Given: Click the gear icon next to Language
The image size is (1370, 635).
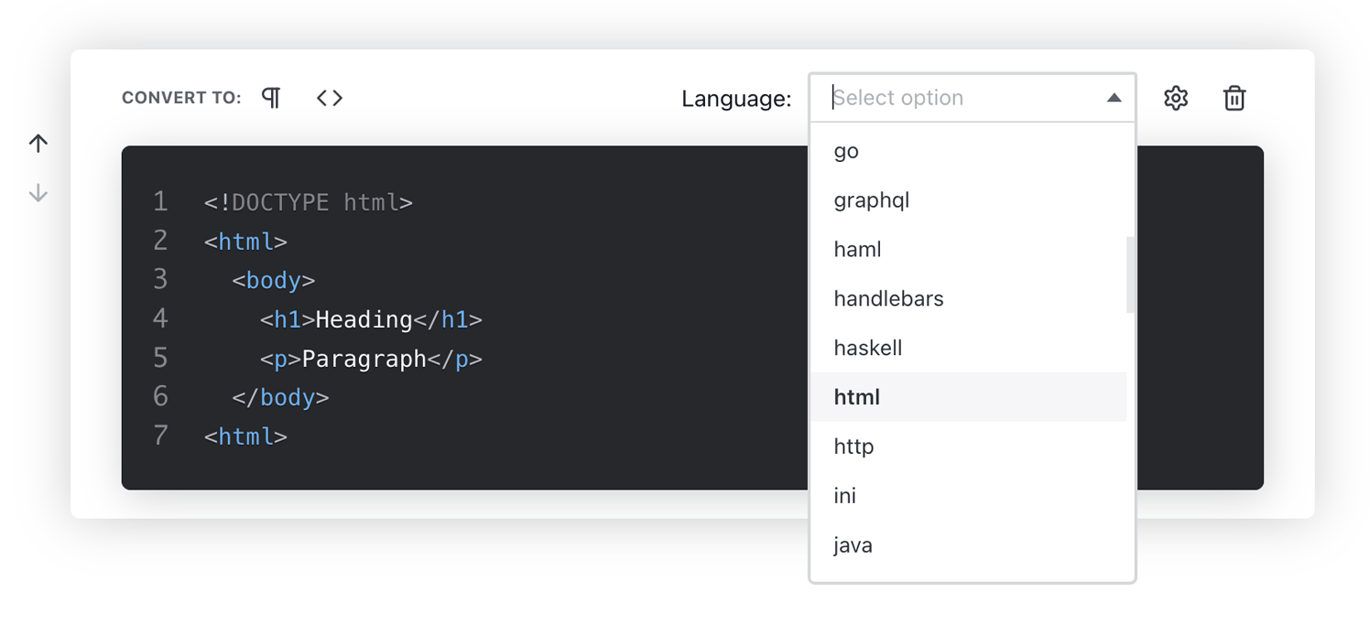Looking at the screenshot, I should 1176,98.
